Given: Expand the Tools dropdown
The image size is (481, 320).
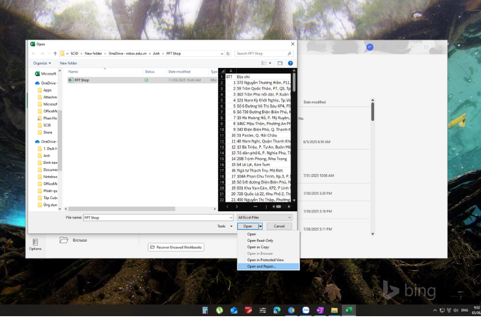Looking at the screenshot, I should tap(225, 227).
